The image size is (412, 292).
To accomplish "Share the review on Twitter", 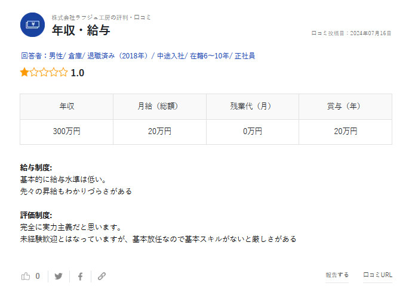I will point(59,276).
